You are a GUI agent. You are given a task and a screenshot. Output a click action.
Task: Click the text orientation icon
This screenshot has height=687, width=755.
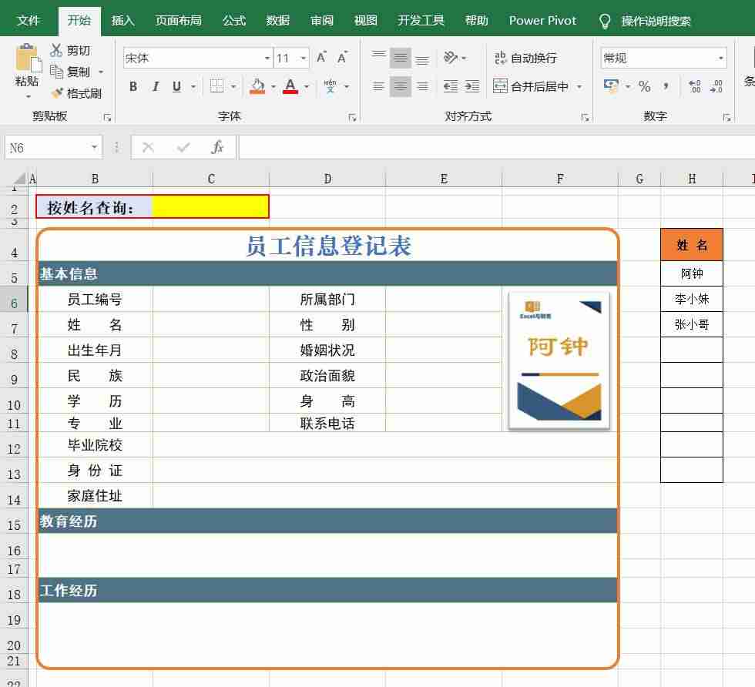[451, 58]
